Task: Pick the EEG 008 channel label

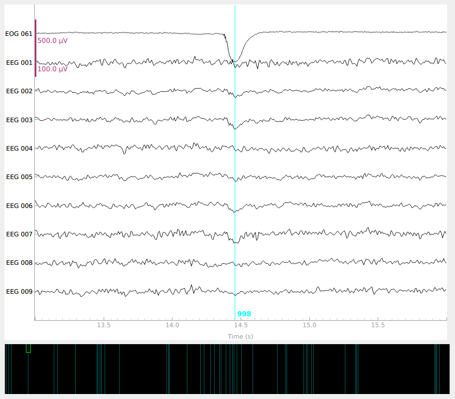Action: pos(19,263)
